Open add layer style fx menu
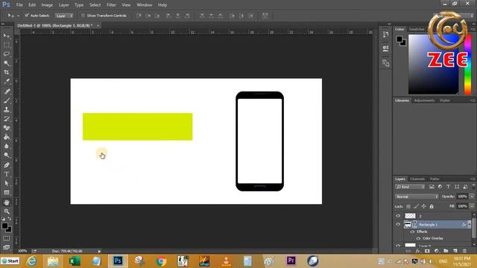The width and height of the screenshot is (477, 268). pyautogui.click(x=417, y=251)
